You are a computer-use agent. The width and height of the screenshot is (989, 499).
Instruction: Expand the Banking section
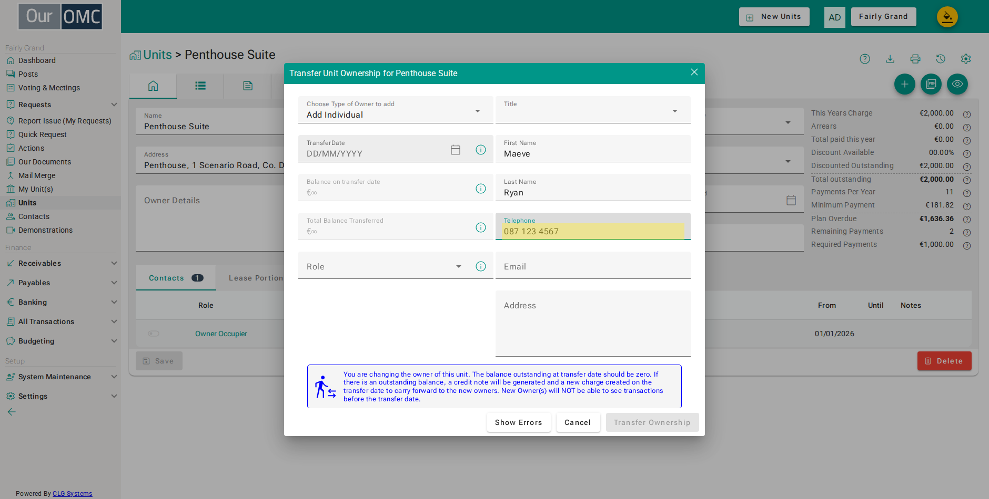(61, 302)
